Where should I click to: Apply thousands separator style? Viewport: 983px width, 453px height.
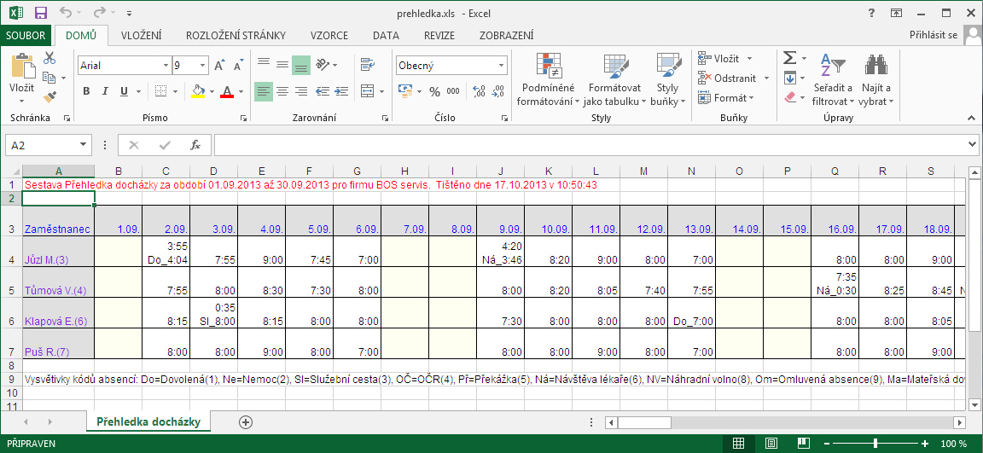452,91
